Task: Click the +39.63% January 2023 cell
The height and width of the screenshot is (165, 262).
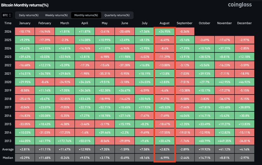Action: 25,57
